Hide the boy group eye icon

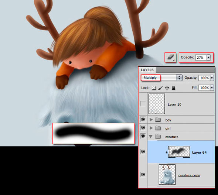coord(143,119)
